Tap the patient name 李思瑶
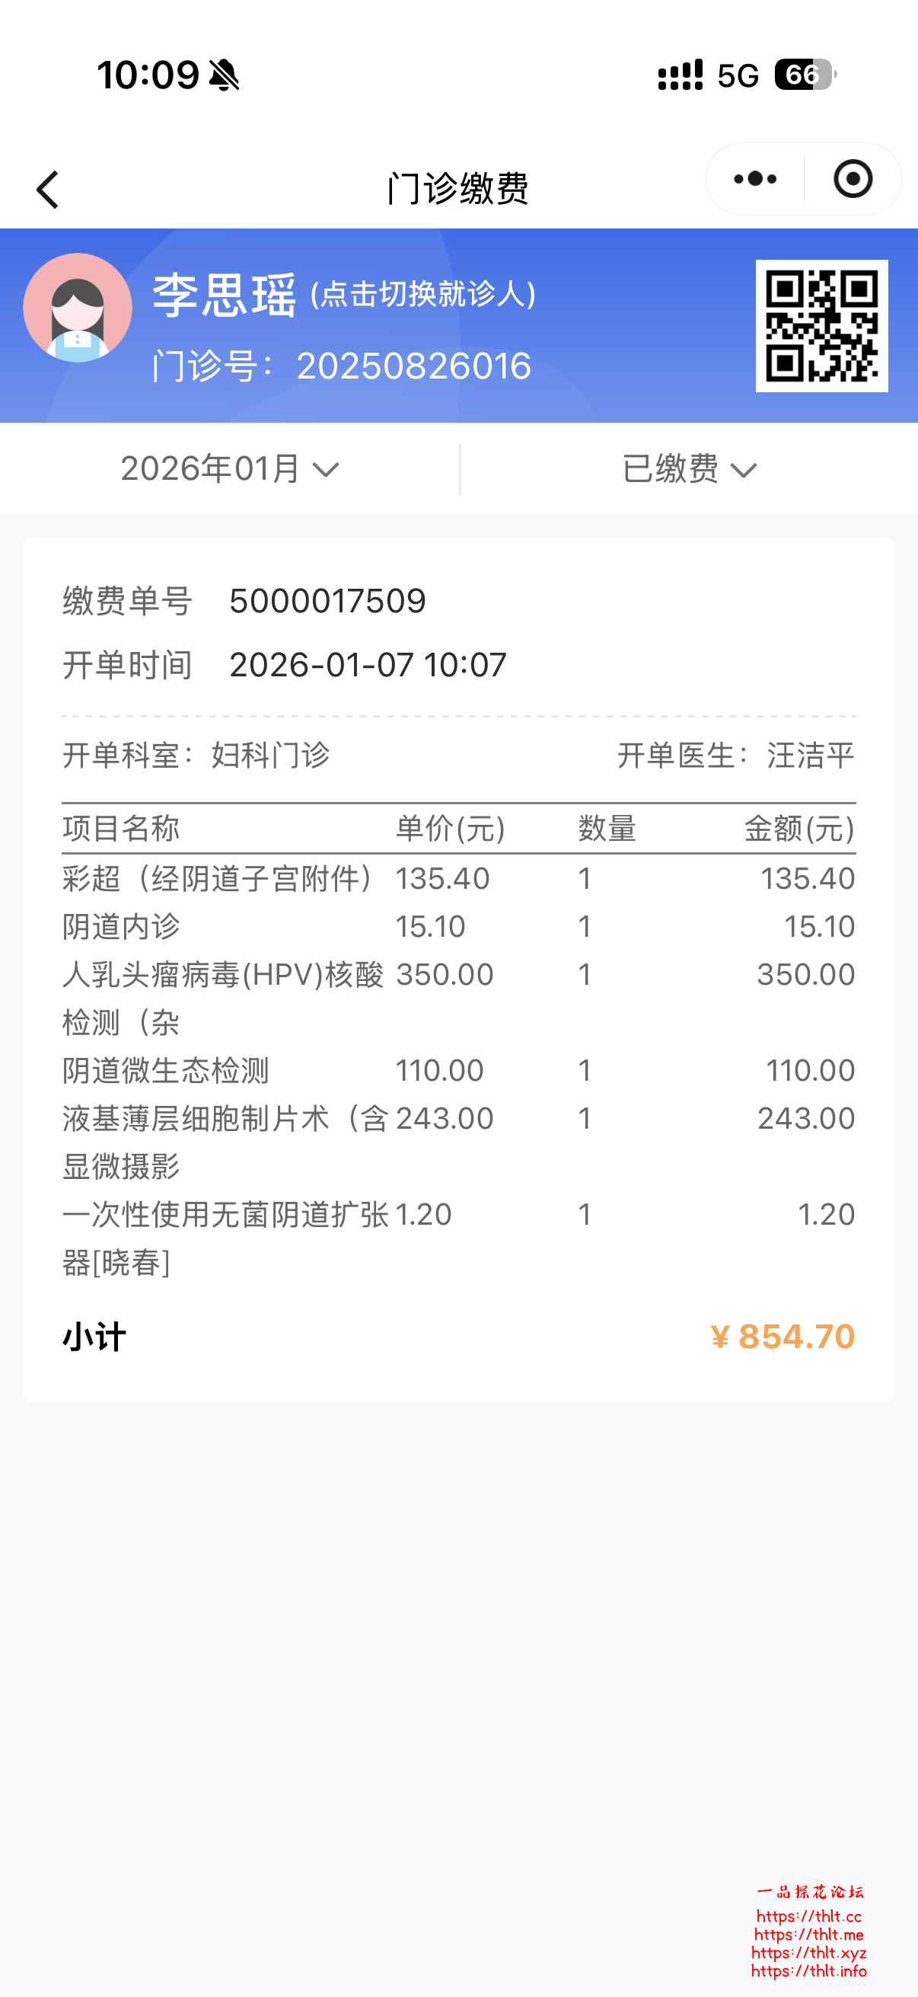 point(224,296)
